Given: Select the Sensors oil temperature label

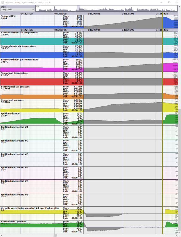Looking at the screenshot, I should pyautogui.click(x=14, y=73).
